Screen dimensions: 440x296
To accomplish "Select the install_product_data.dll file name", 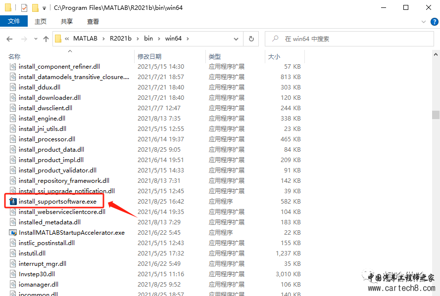I will pos(51,150).
